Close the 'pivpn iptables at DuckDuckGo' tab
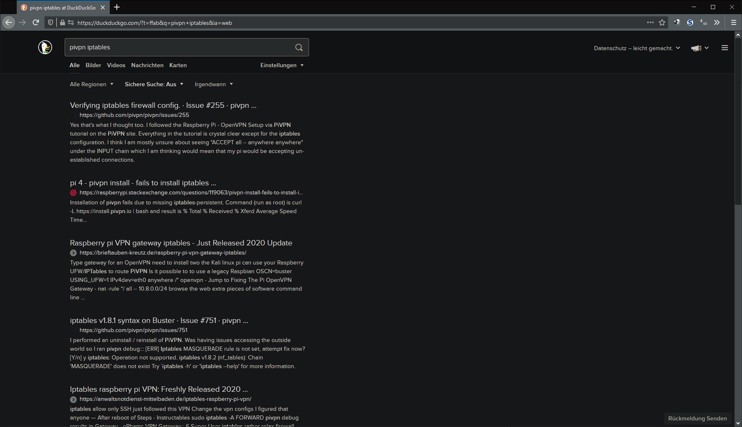This screenshot has height=427, width=742. click(x=103, y=7)
